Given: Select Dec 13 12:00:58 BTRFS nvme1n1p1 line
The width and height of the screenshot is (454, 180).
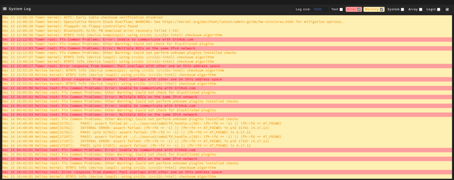Looking at the screenshot, I should tap(227, 35).
